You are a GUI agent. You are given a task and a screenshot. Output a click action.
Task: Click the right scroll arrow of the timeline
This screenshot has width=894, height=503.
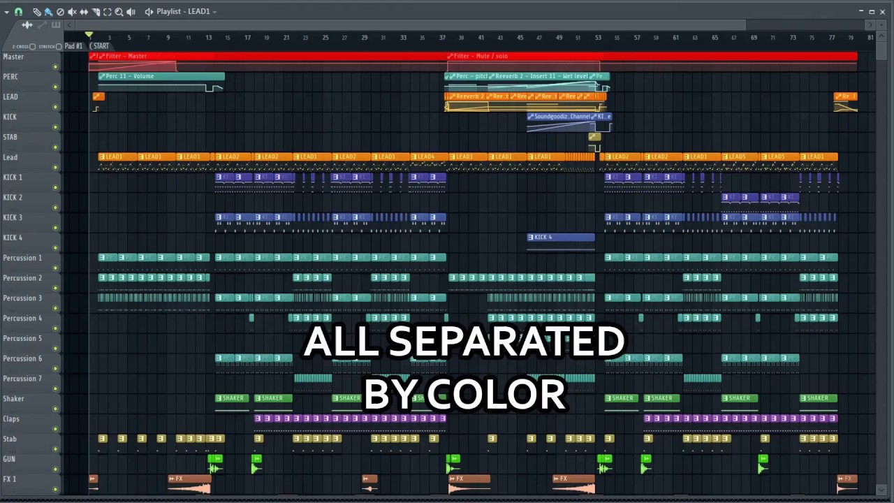coord(870,25)
